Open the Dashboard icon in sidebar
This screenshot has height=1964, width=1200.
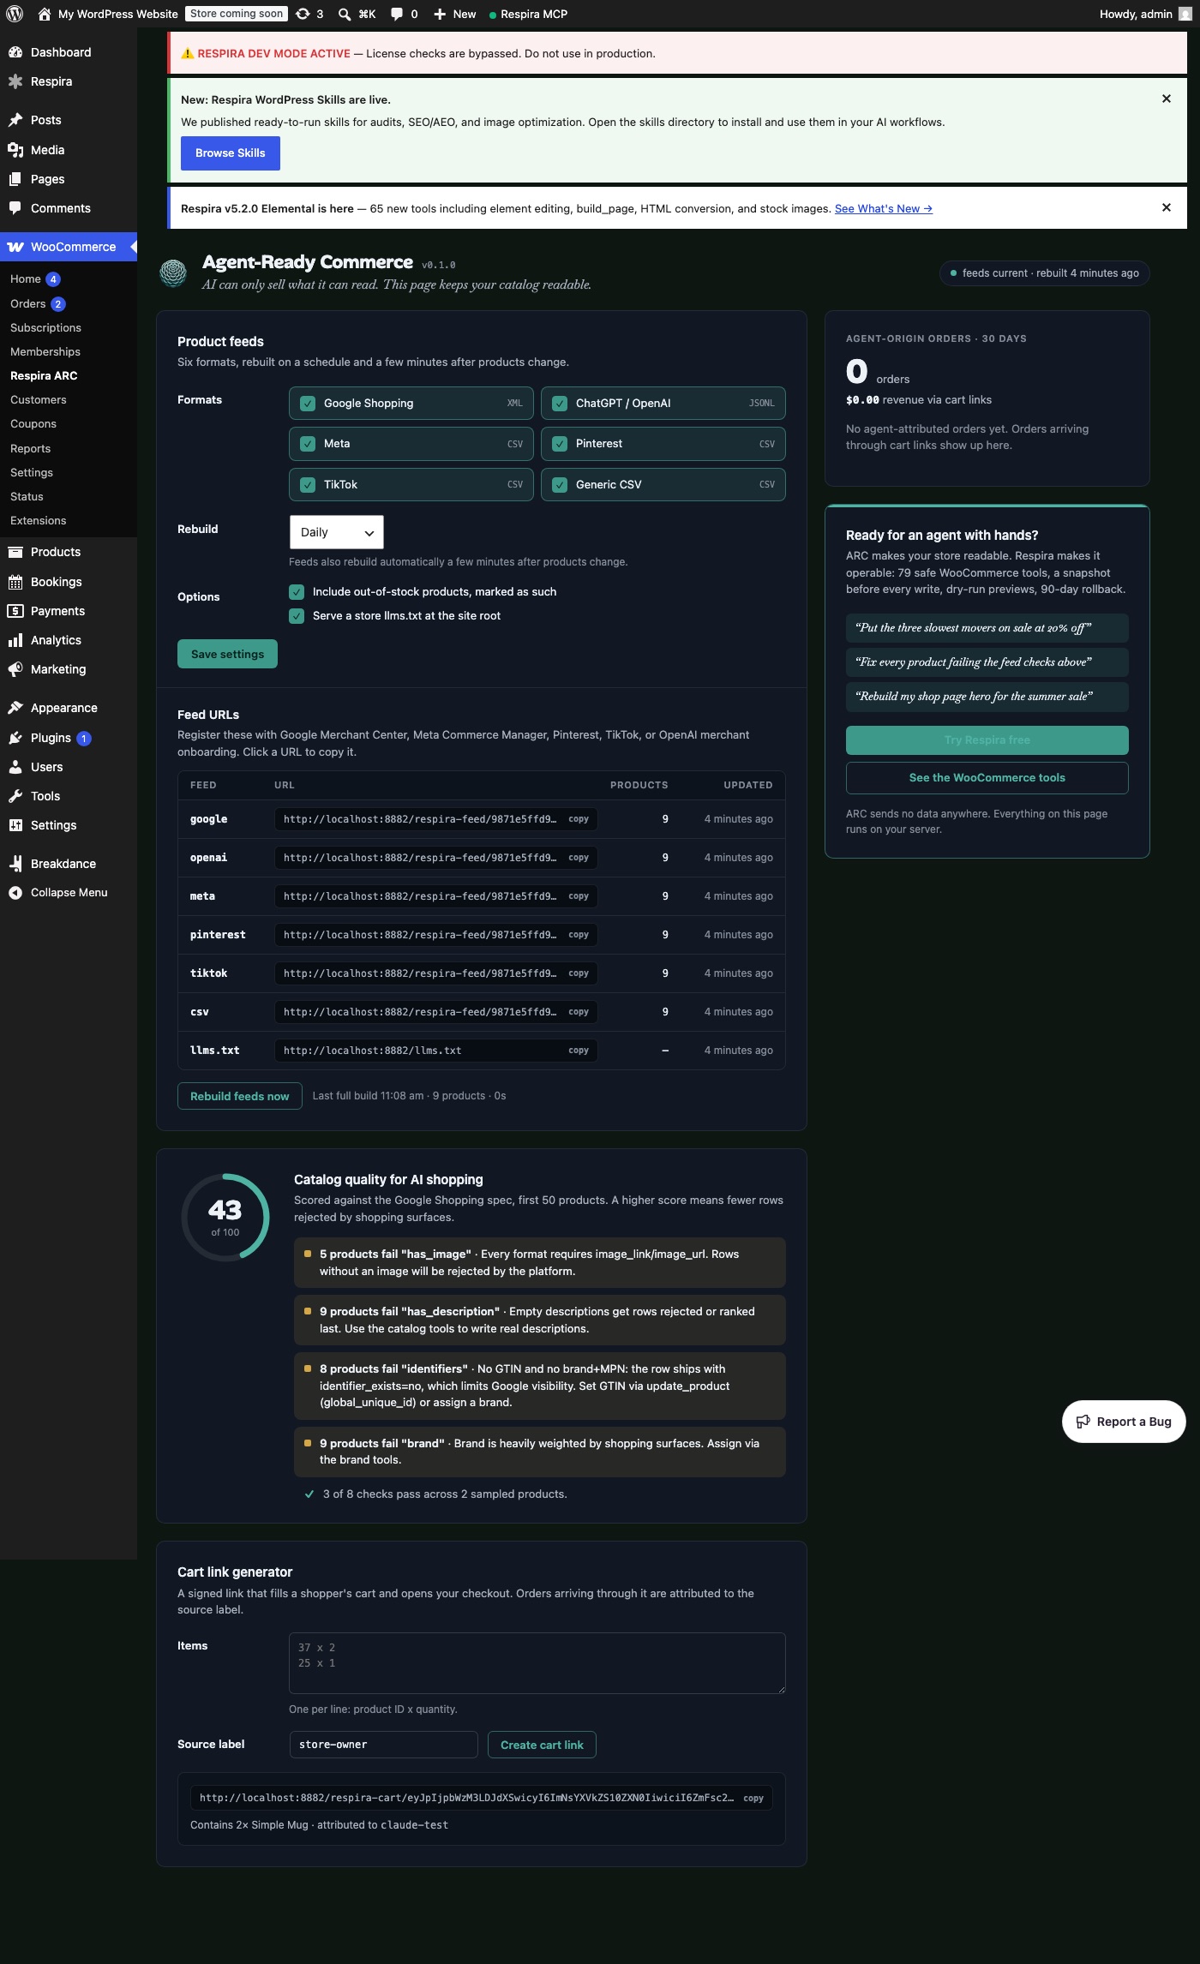click(x=15, y=52)
